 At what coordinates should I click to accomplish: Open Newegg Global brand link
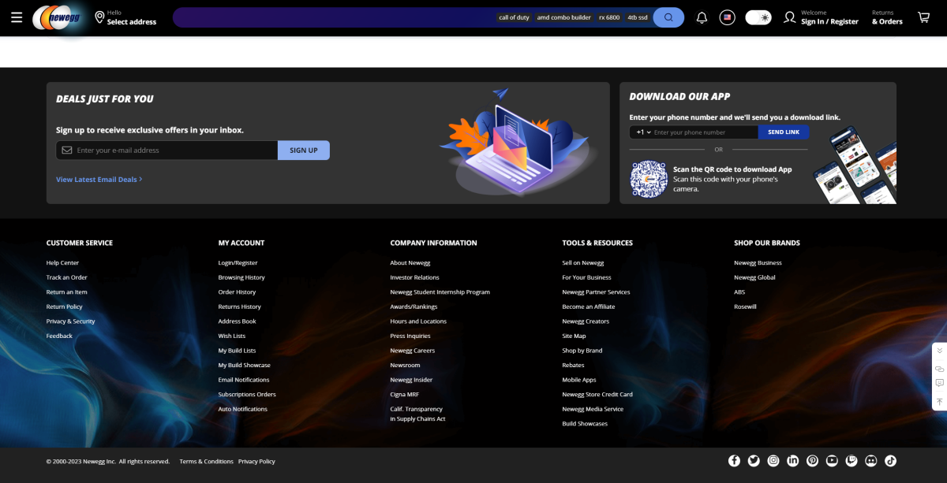[x=755, y=277]
